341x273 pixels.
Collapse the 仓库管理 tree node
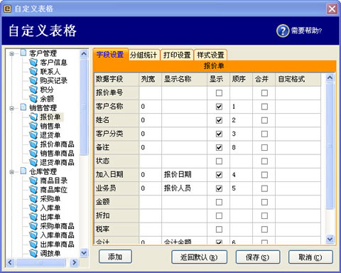pyautogui.click(x=11, y=172)
